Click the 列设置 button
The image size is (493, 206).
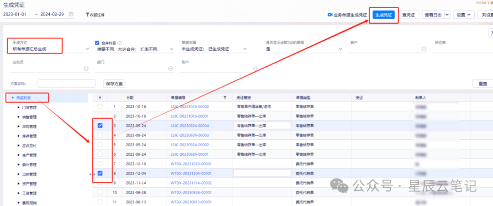tap(485, 15)
